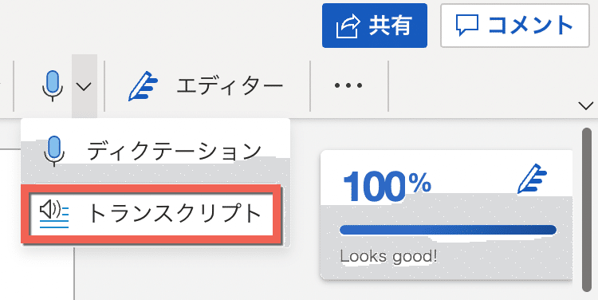Choose トランスクリプト menu item
This screenshot has width=598, height=300.
151,214
